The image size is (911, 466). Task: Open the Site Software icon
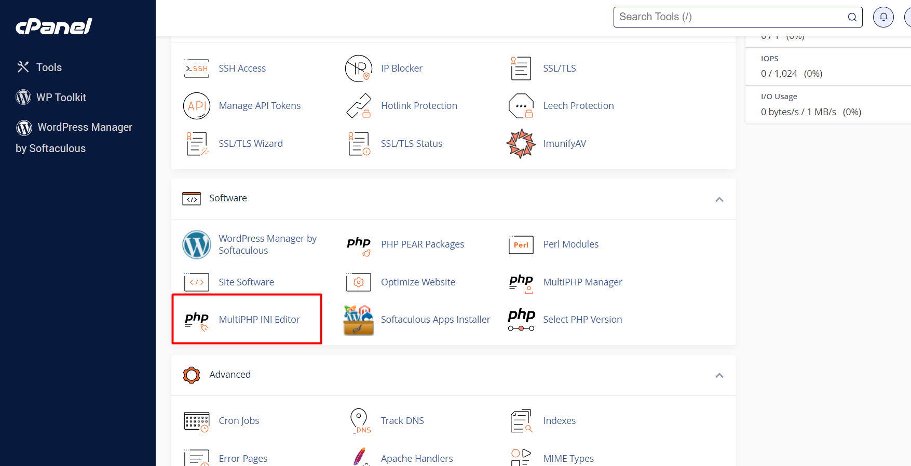(197, 282)
